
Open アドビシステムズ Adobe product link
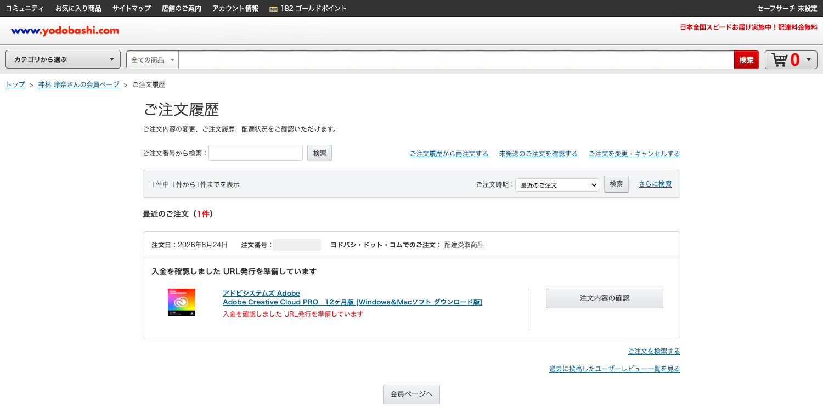pos(261,293)
